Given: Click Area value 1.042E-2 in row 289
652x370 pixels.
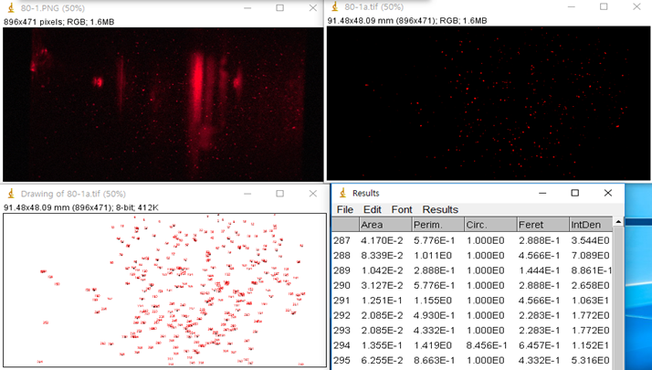Looking at the screenshot, I should pyautogui.click(x=382, y=270).
